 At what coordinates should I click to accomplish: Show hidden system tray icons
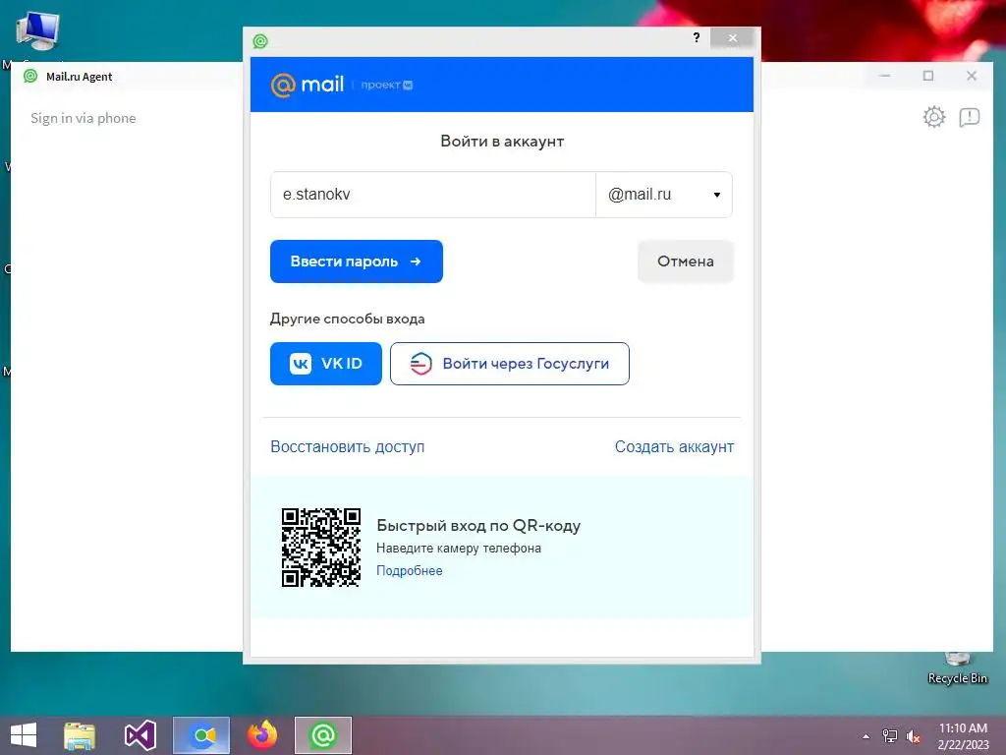[866, 736]
